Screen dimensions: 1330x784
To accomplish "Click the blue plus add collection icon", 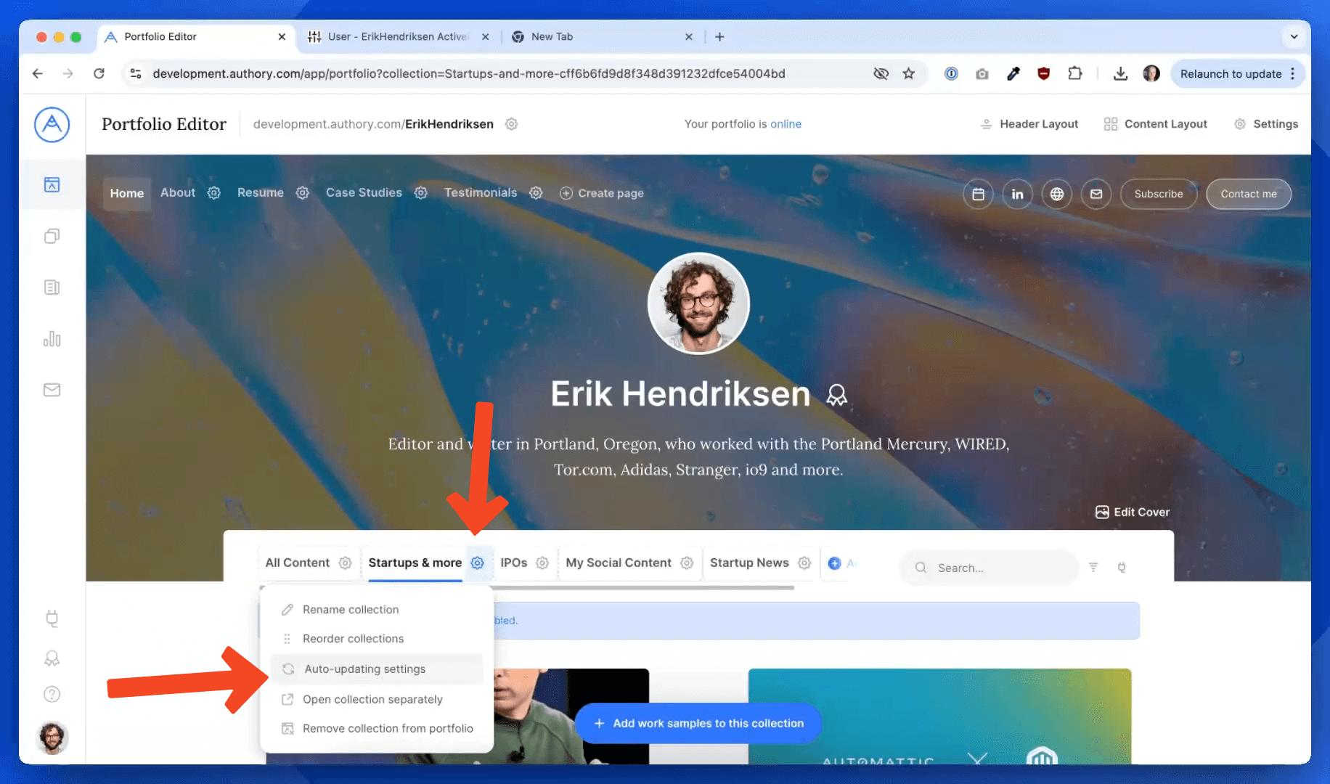I will pyautogui.click(x=834, y=563).
